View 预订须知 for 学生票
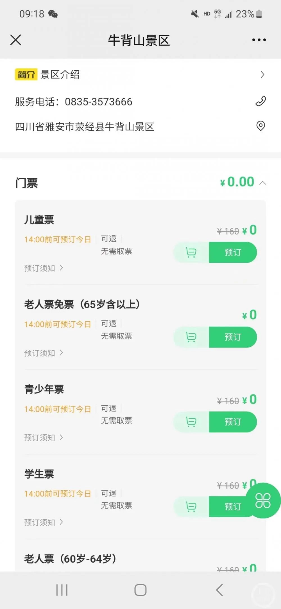Image resolution: width=281 pixels, height=609 pixels. [x=44, y=522]
